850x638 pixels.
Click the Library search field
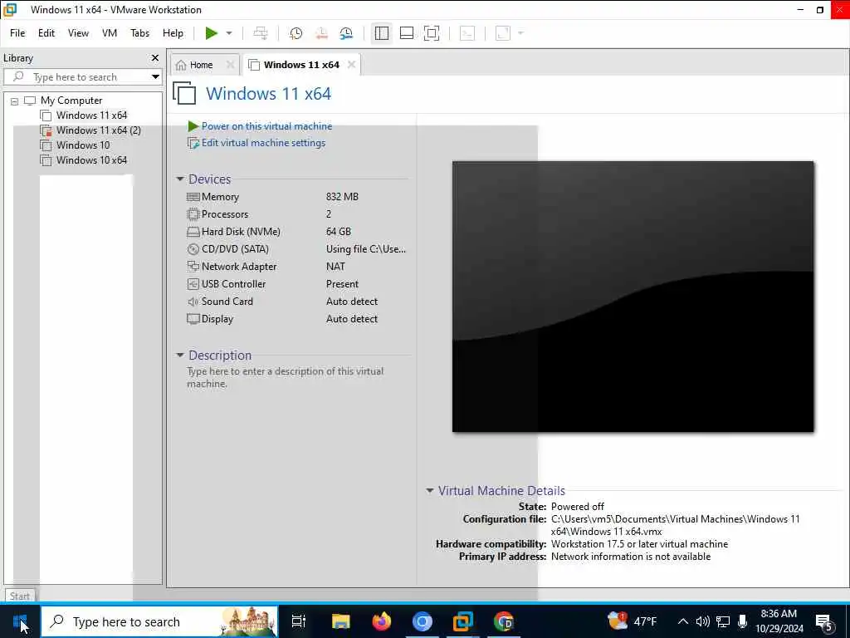76,77
